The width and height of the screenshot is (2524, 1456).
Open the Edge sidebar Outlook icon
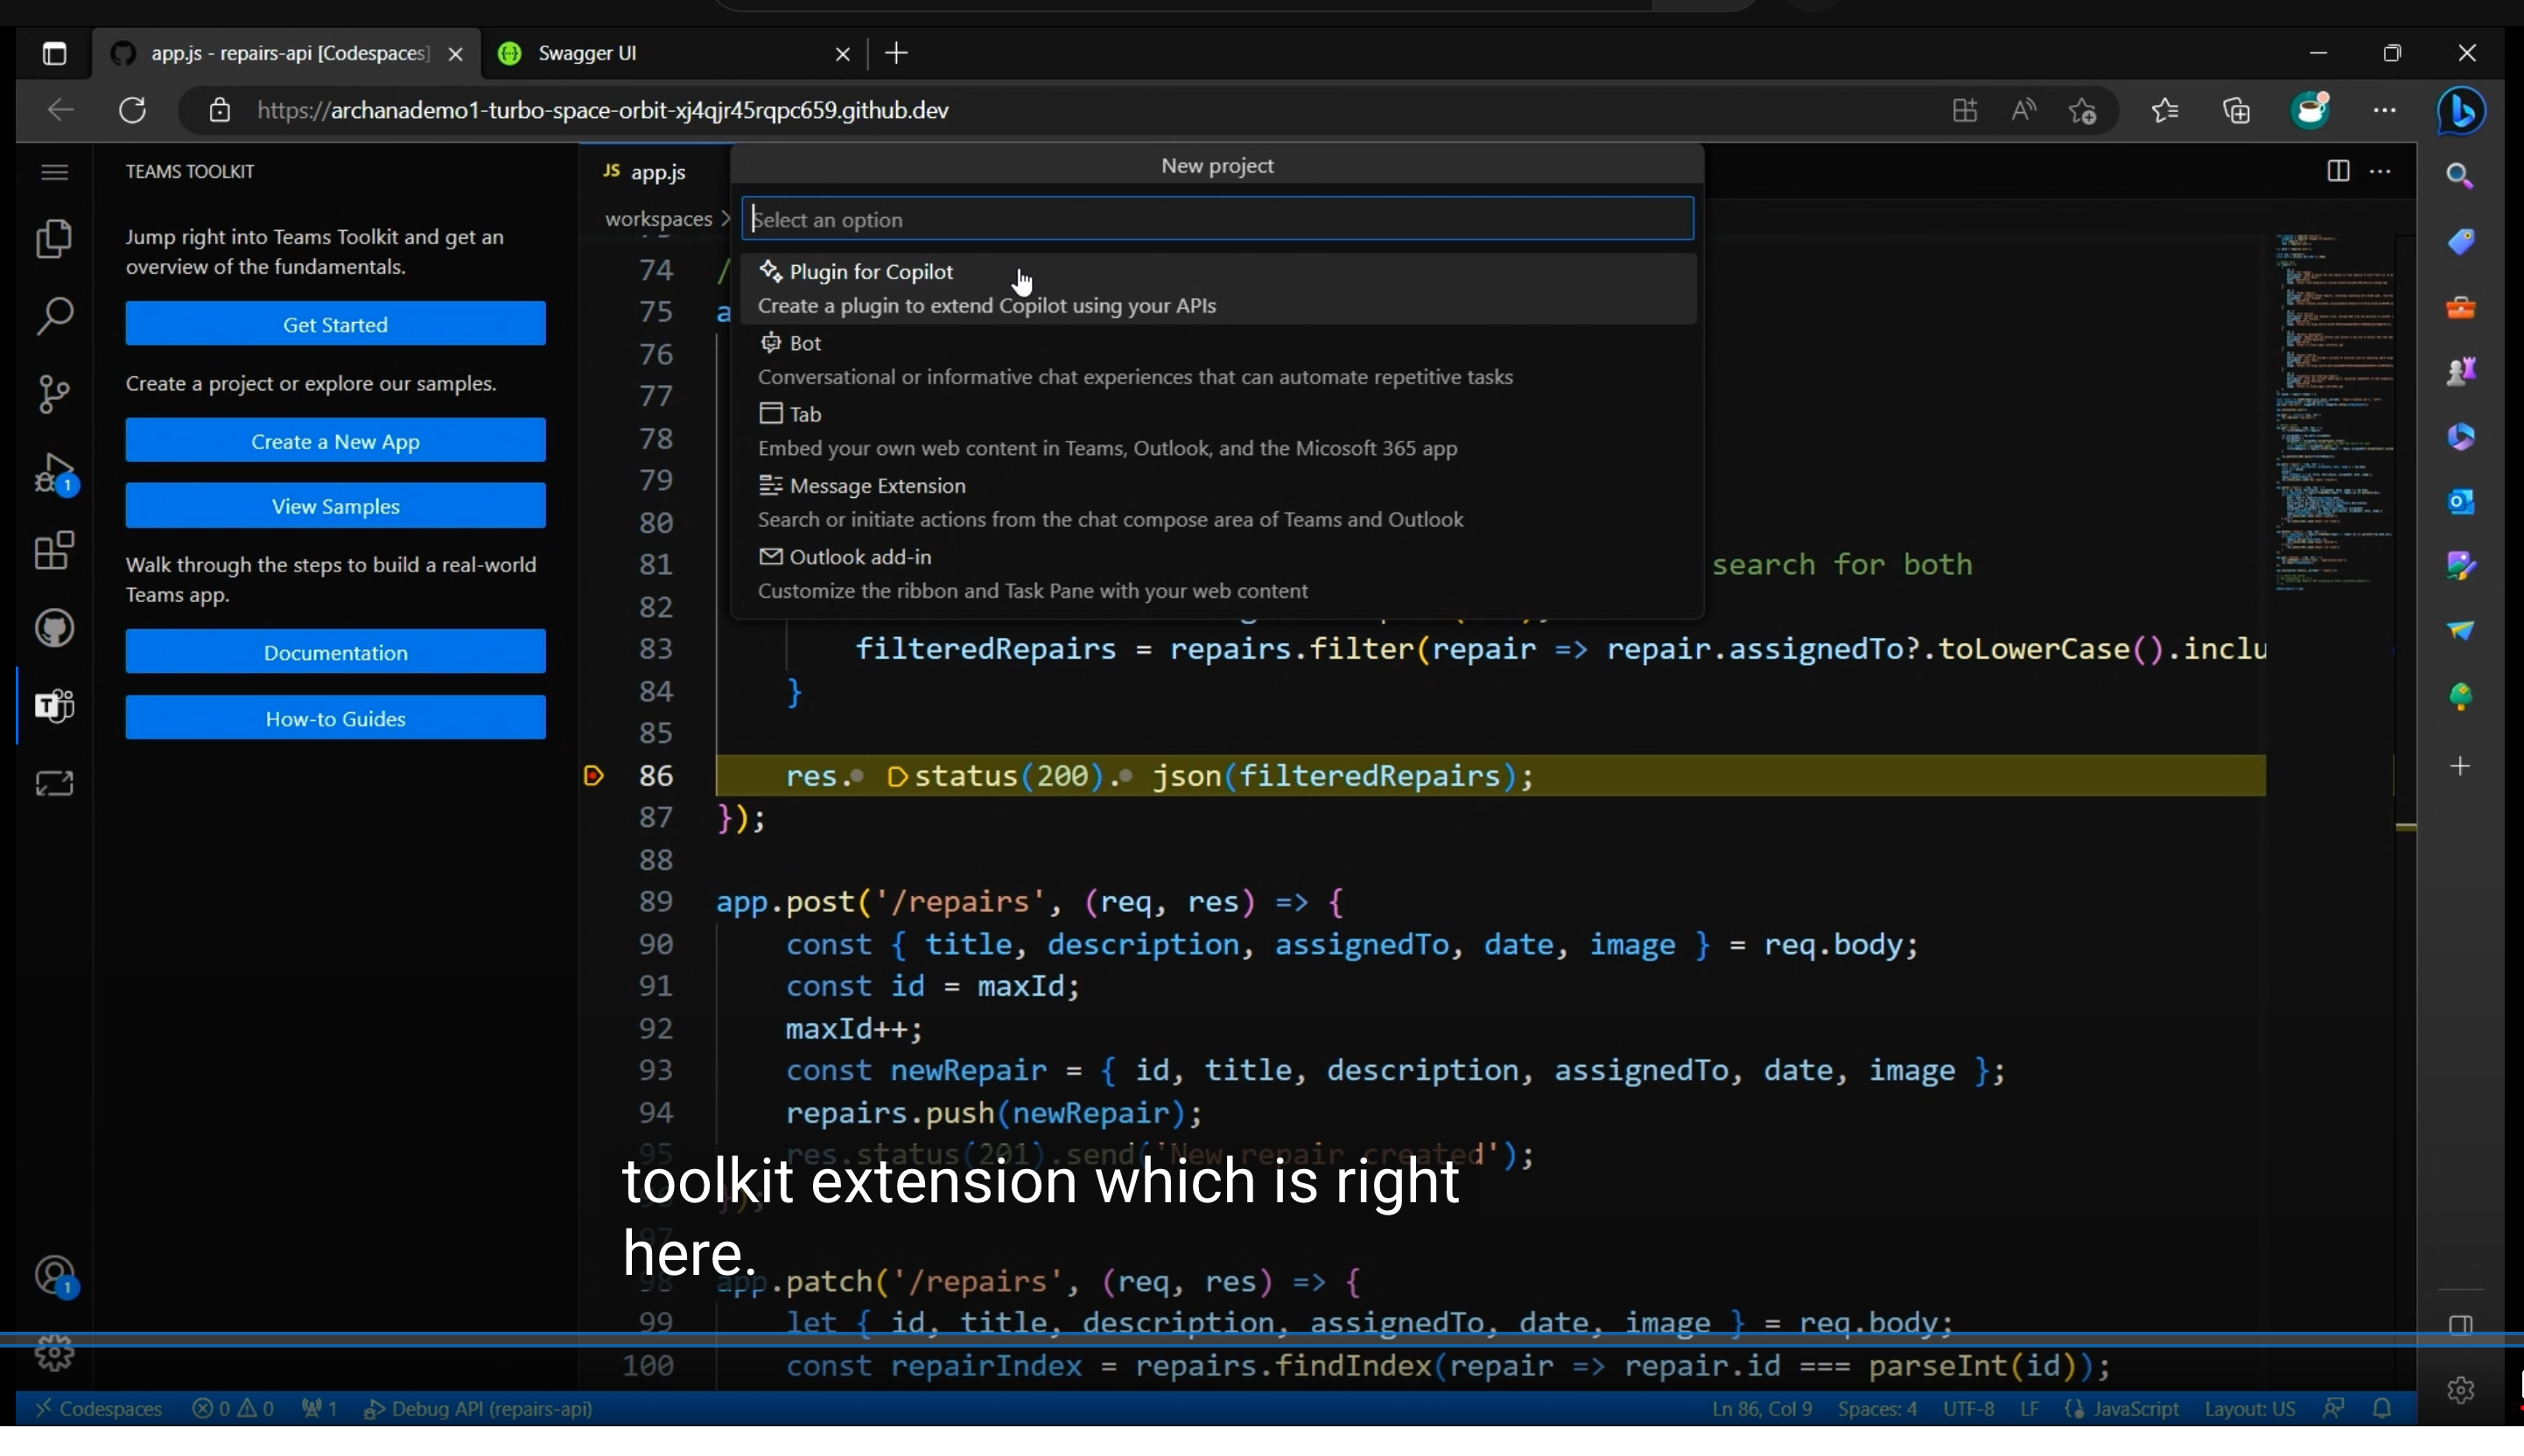tap(2460, 502)
